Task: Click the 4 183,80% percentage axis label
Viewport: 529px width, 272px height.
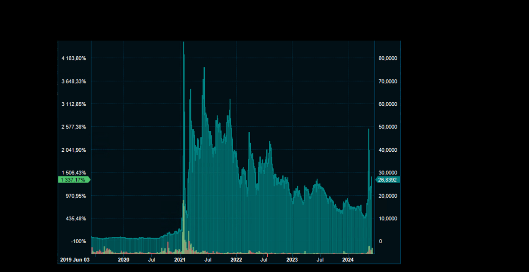Action: coord(74,58)
